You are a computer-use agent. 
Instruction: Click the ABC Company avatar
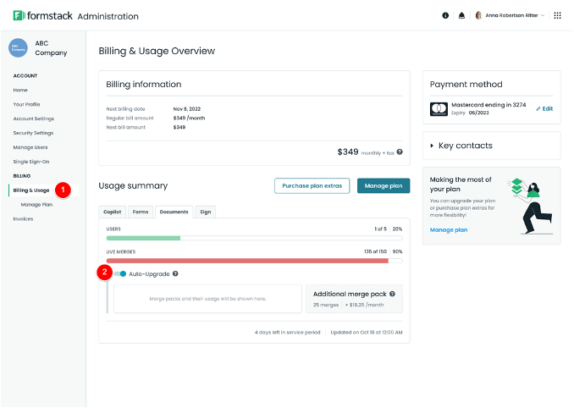tap(18, 47)
